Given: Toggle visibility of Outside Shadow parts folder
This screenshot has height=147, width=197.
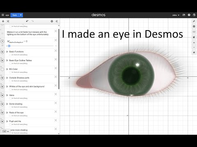Looking at the screenshot, I should 2,78.
